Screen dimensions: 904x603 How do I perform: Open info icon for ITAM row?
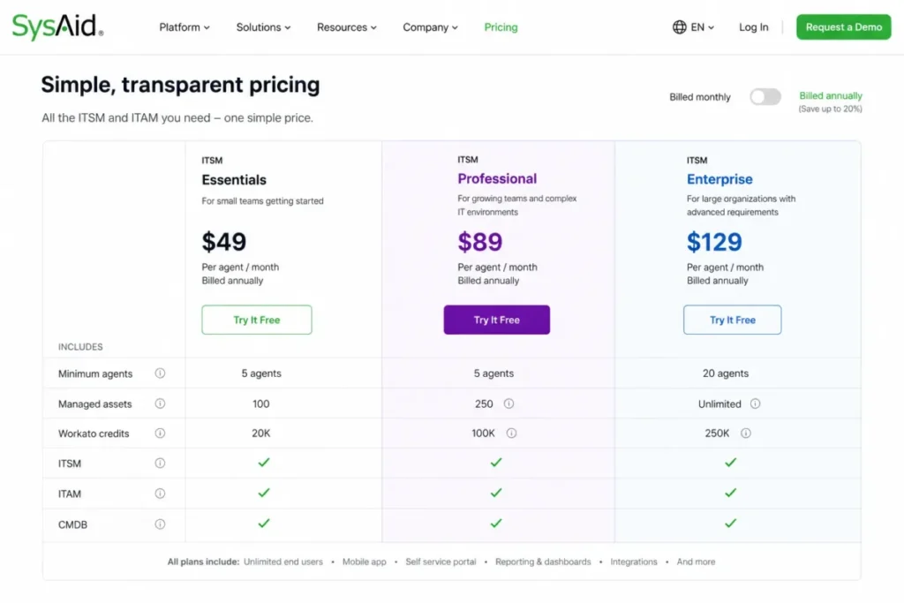(160, 494)
